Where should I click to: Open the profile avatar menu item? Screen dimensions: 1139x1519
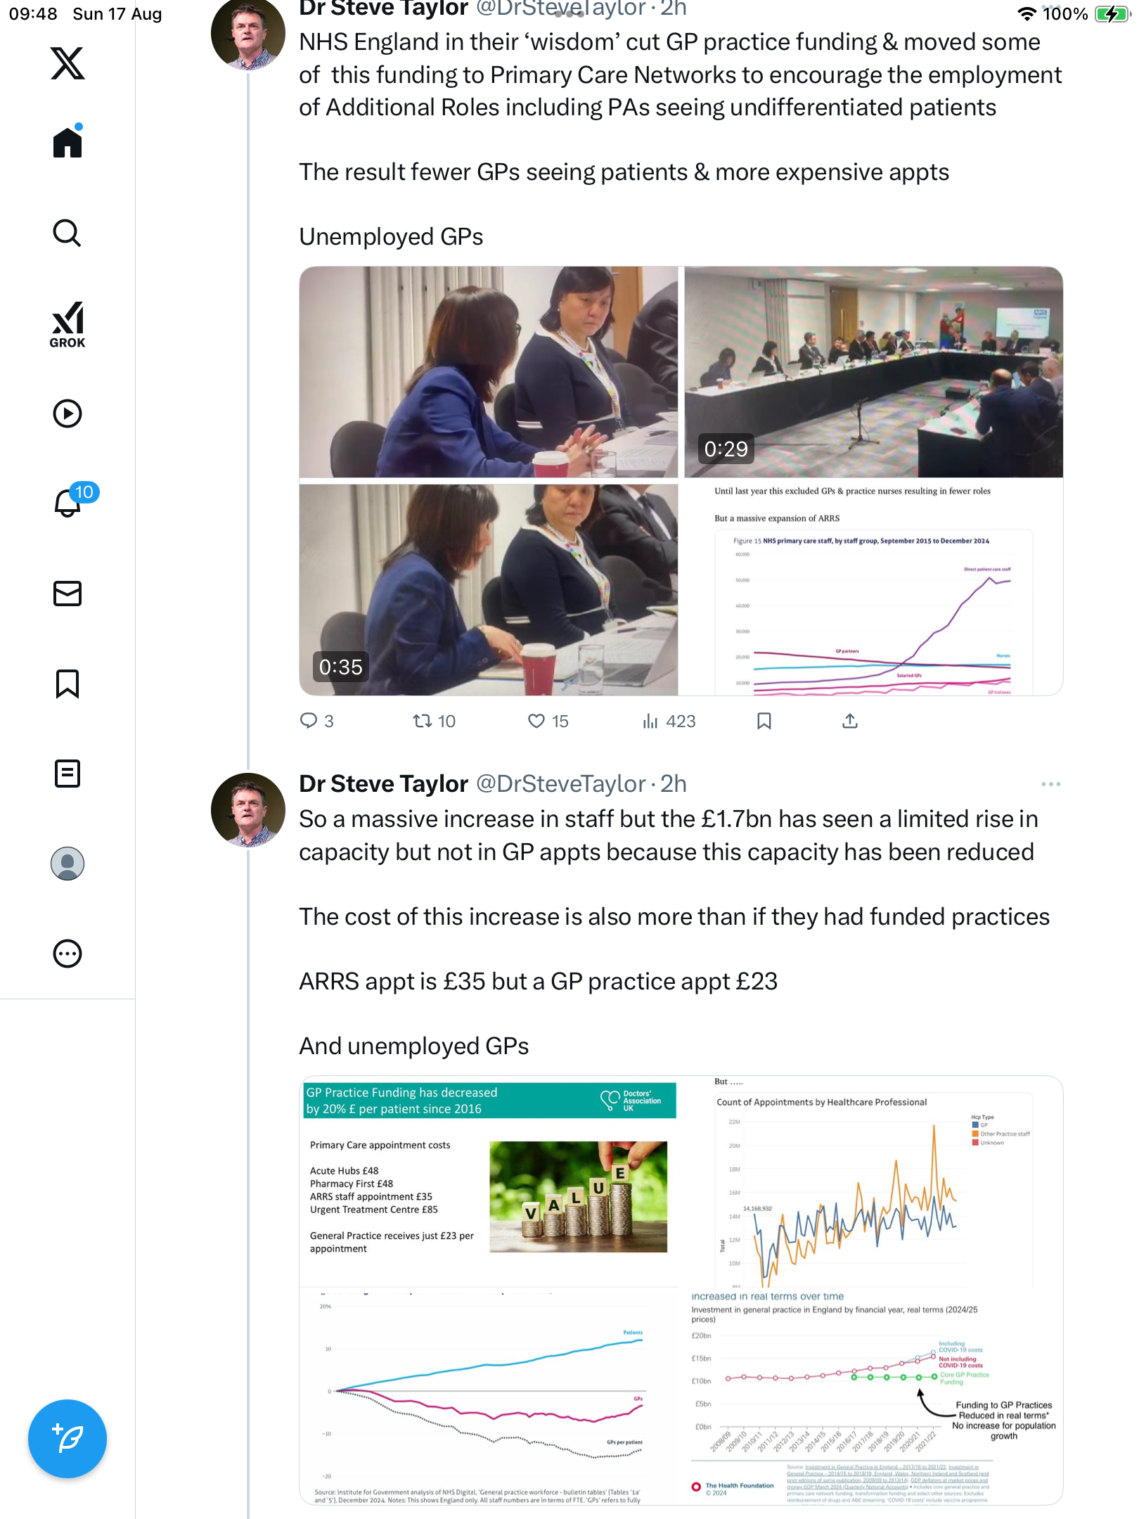[x=67, y=864]
